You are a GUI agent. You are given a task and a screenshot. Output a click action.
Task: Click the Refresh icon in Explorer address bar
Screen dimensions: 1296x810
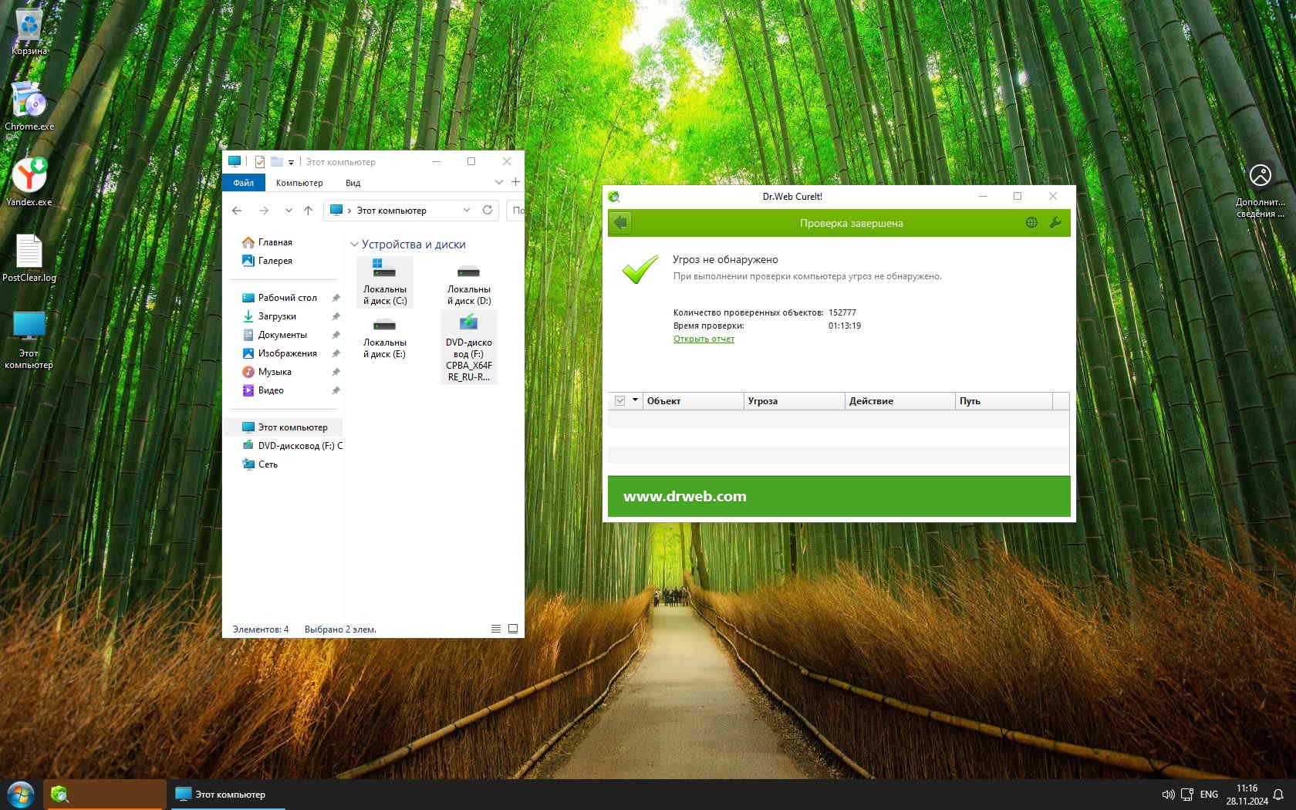click(x=488, y=210)
